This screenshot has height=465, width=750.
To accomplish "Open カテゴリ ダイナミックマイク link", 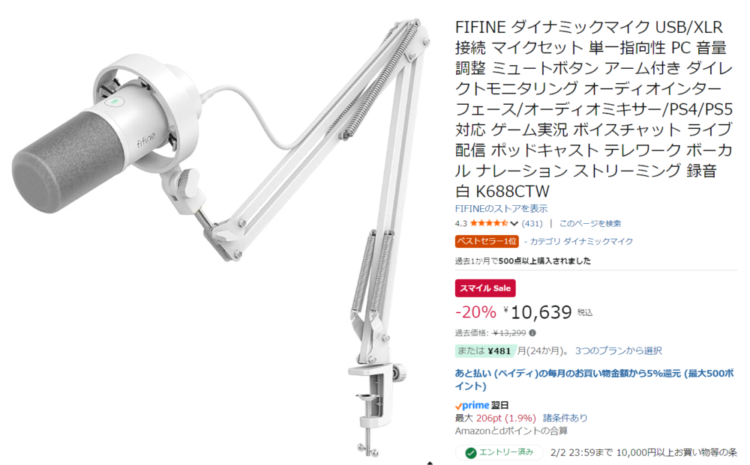I will click(581, 241).
